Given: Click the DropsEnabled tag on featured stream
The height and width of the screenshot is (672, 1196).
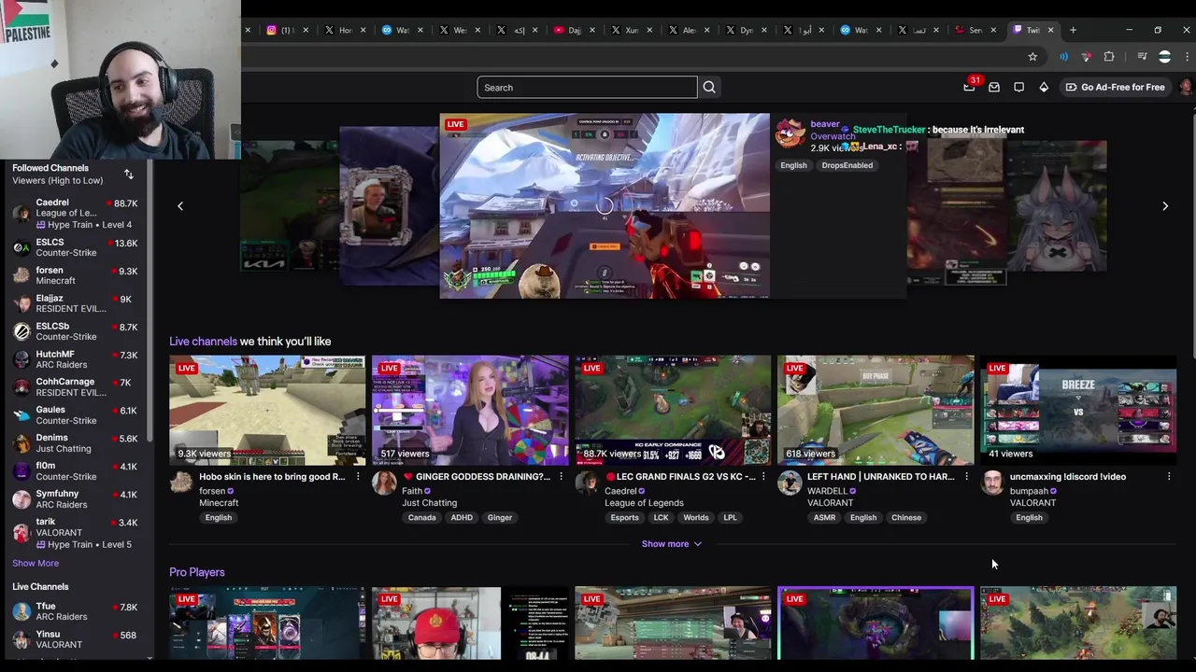Looking at the screenshot, I should [847, 165].
